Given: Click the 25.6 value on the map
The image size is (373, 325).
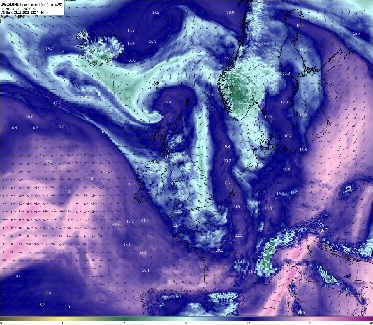Looking at the screenshot, I should tap(138, 297).
